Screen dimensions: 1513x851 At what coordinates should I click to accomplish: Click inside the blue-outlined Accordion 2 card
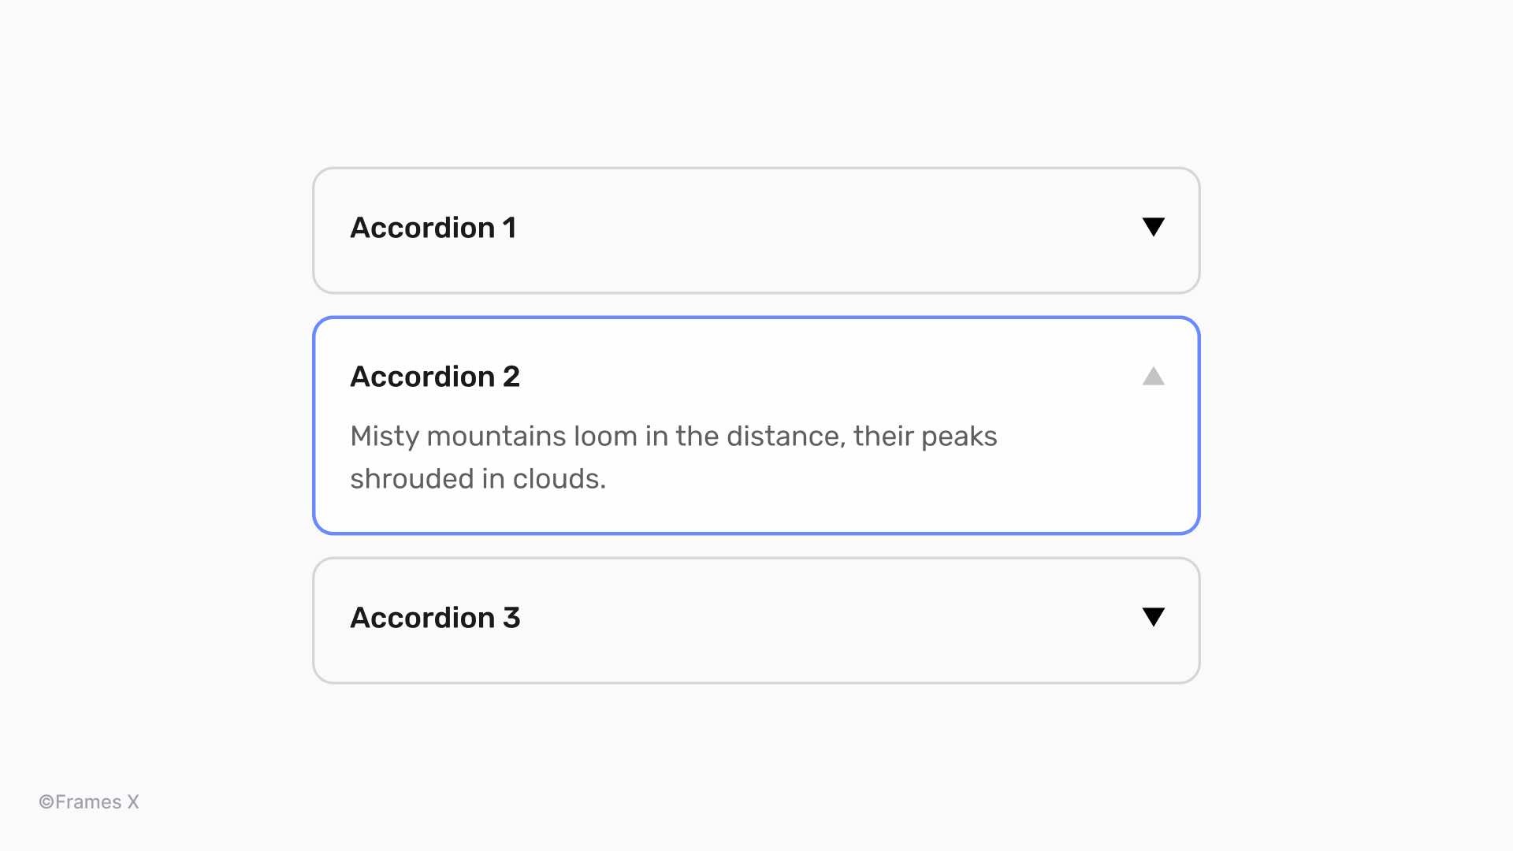coord(756,425)
